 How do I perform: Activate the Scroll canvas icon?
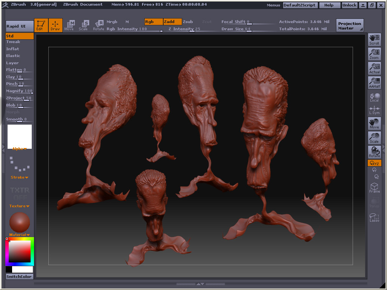pyautogui.click(x=374, y=39)
